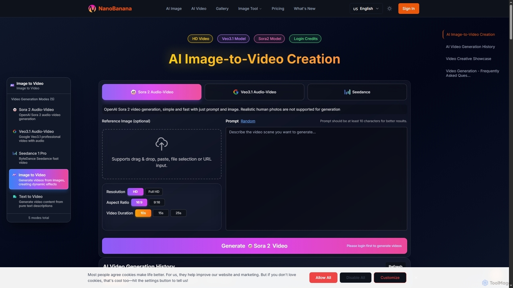This screenshot has height=288, width=513.
Task: Open AI Image in navigation
Action: pos(174,8)
